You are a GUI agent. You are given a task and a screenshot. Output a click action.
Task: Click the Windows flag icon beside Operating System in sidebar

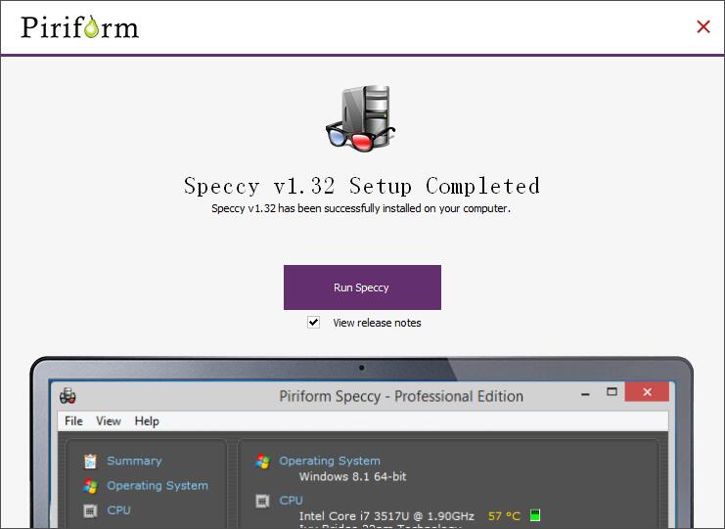(x=90, y=486)
